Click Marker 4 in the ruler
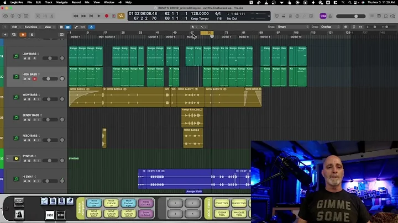398x223 pixels. pyautogui.click(x=153, y=37)
